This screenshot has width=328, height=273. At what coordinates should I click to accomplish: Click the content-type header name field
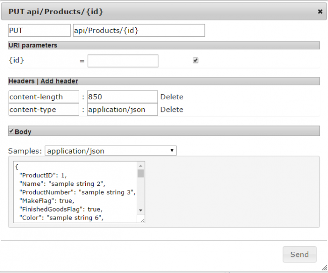[44, 109]
